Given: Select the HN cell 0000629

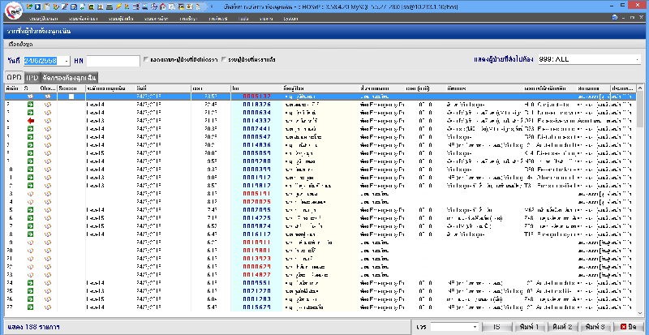Looking at the screenshot, I should click(256, 267).
